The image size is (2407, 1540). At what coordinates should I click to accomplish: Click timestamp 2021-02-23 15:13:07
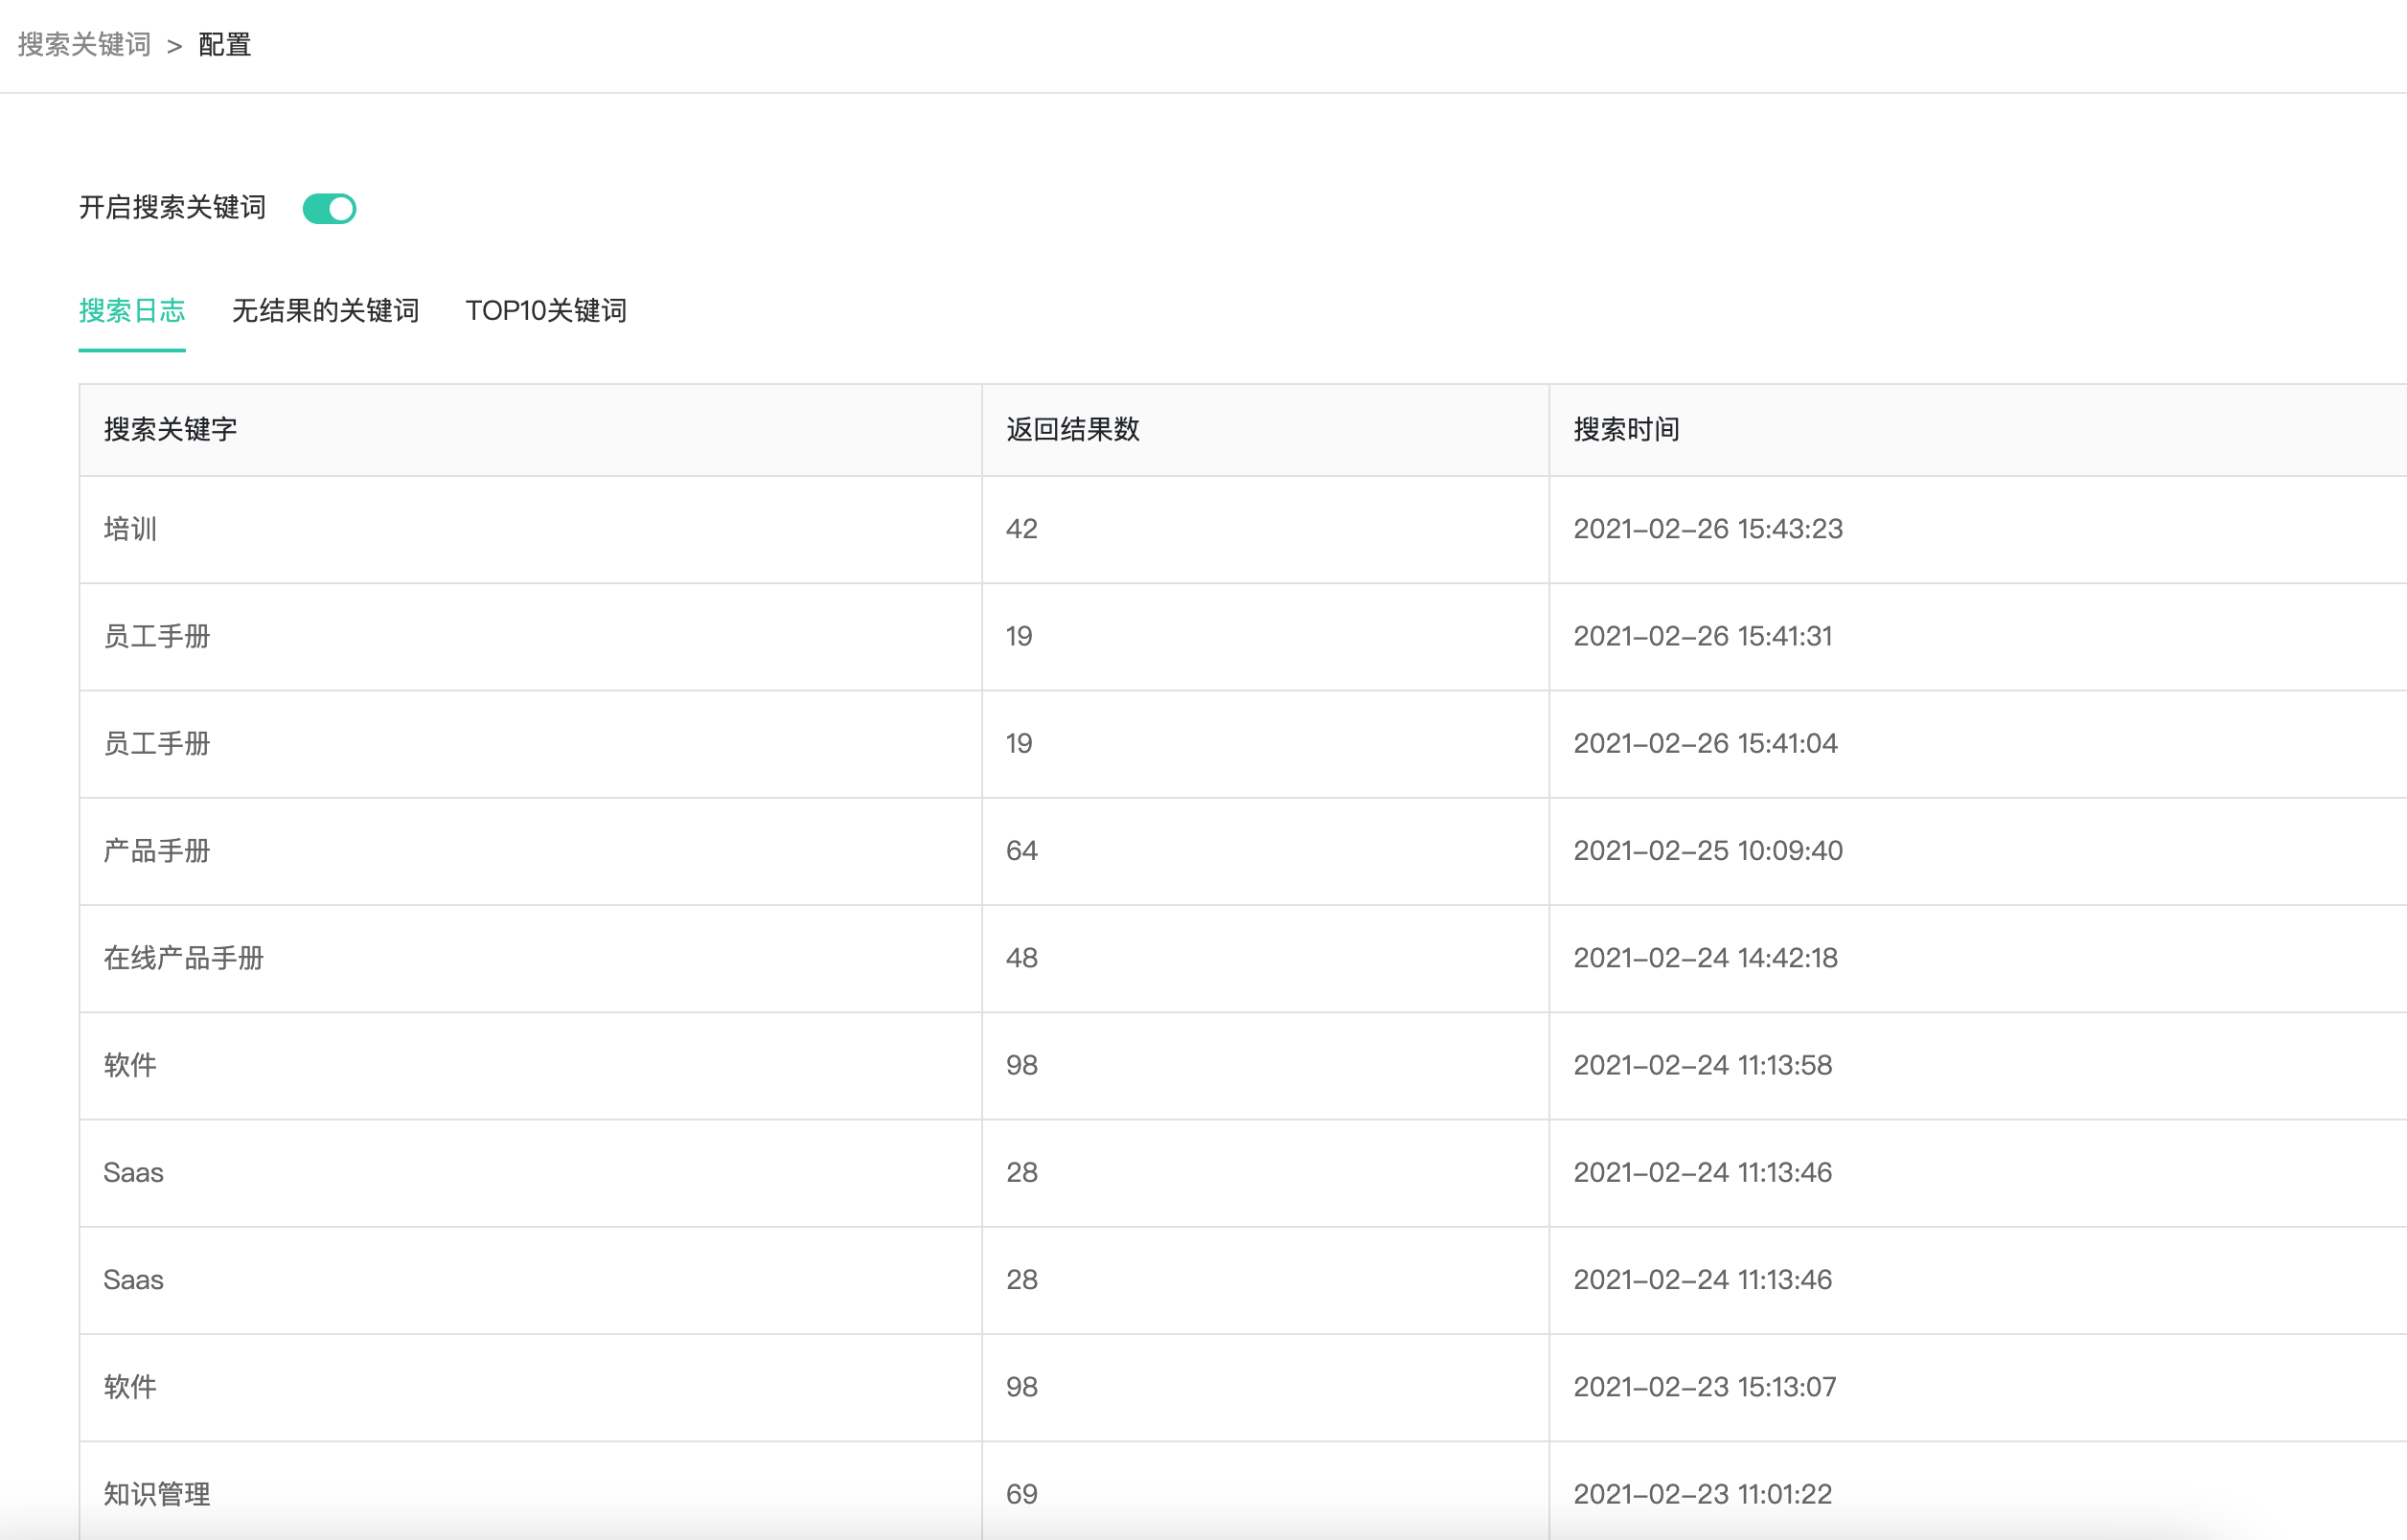click(x=1705, y=1387)
